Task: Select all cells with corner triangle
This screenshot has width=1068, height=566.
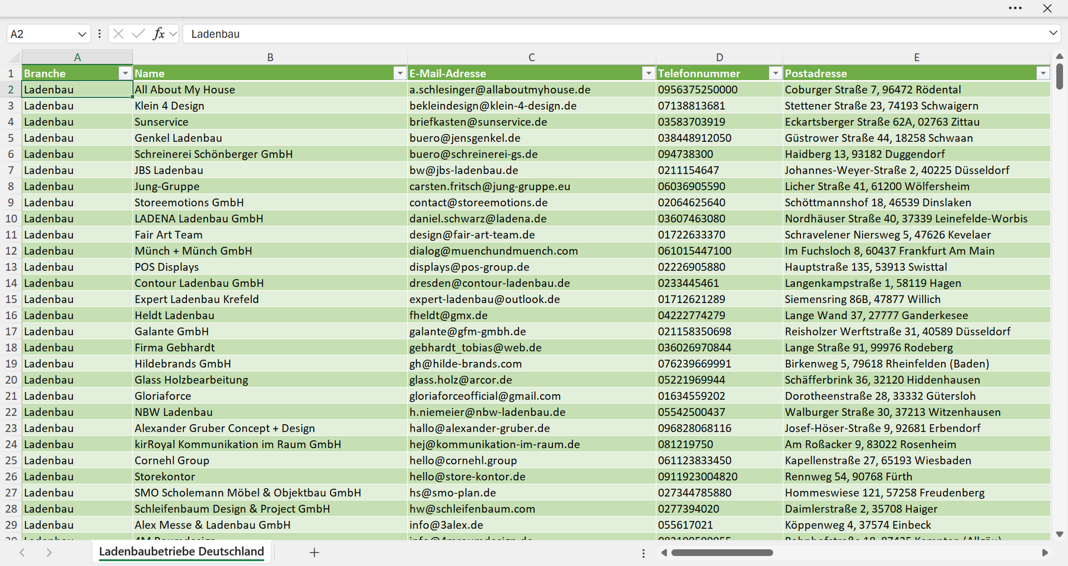Action: [14, 58]
